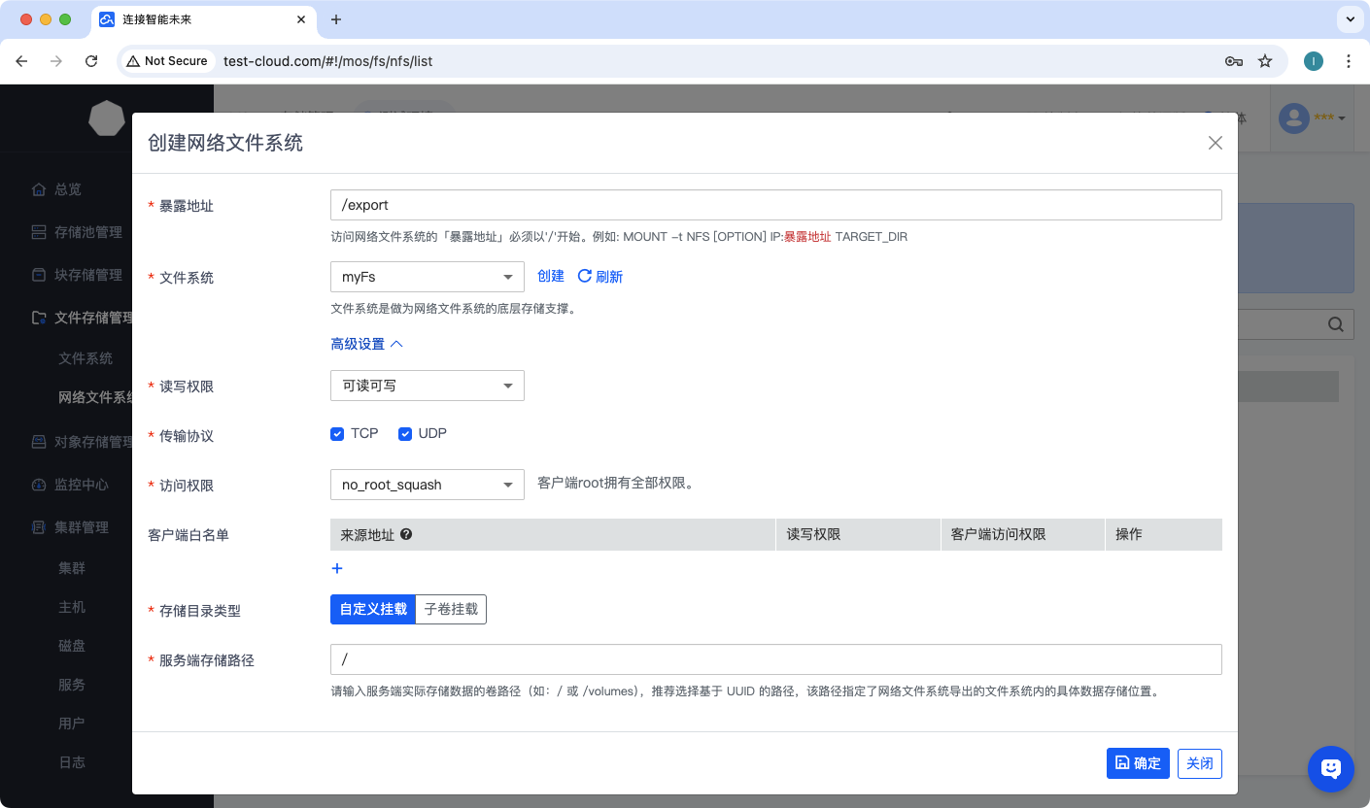Click the search magnifier icon

tap(1336, 324)
